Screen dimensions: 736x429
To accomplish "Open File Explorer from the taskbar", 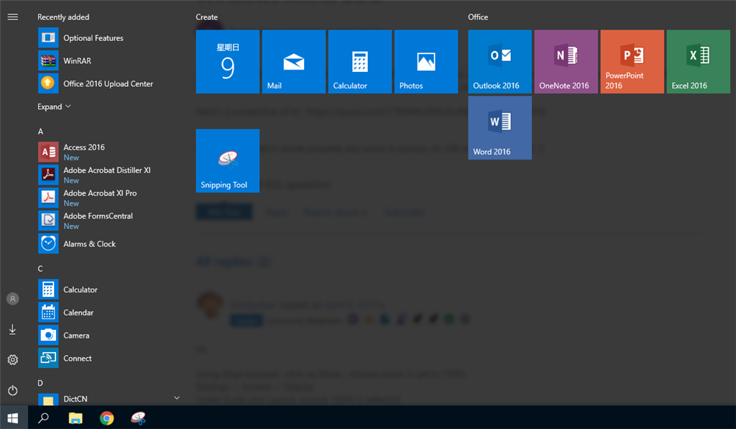I will [75, 418].
